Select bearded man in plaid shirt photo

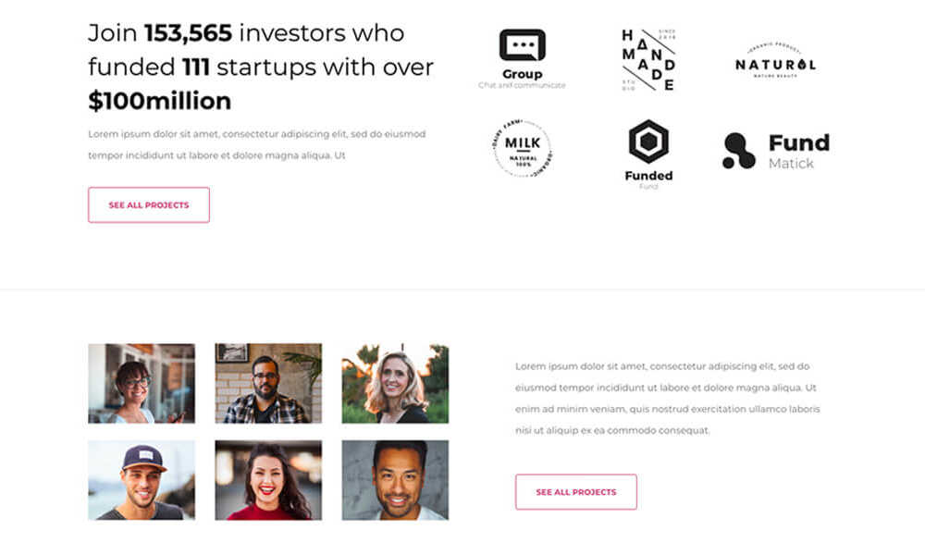(x=268, y=383)
